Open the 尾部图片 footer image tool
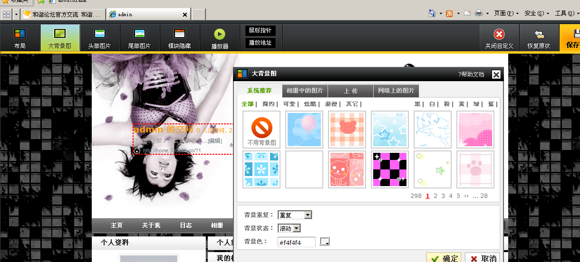580x262 pixels. [140, 38]
